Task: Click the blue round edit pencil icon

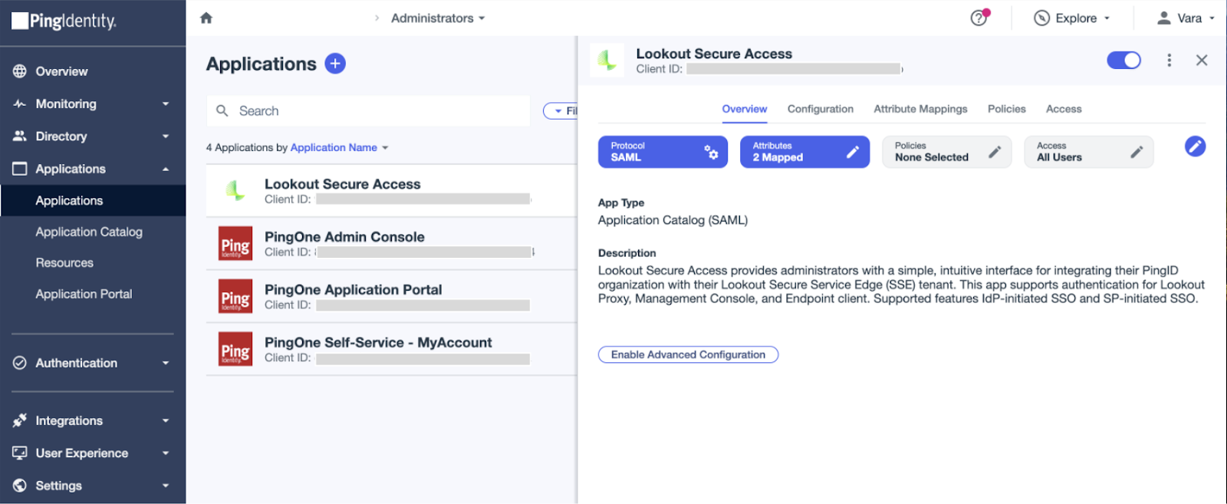Action: [x=1195, y=146]
